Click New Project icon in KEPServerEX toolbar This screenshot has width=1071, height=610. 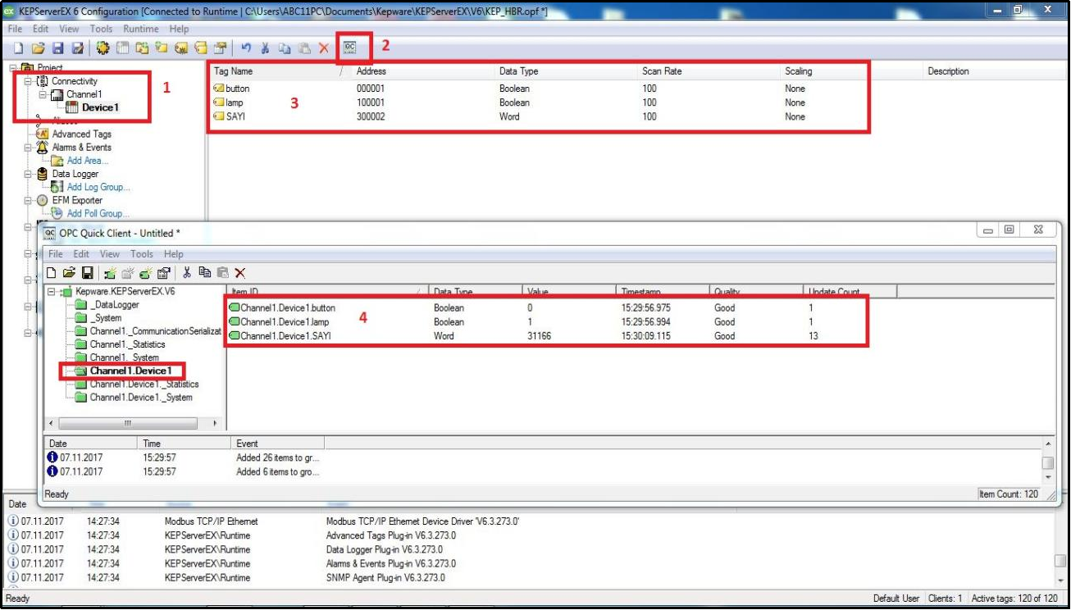pos(18,48)
